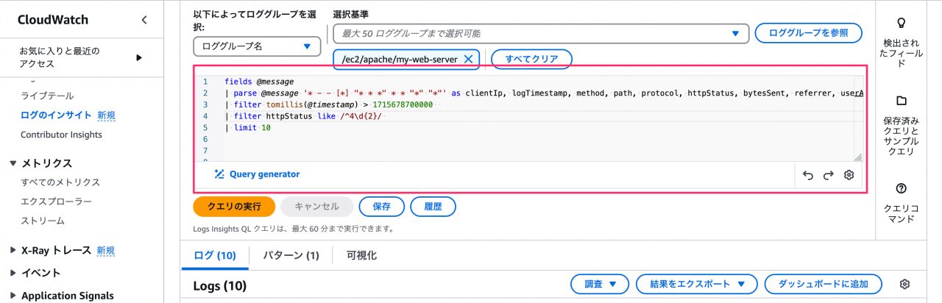This screenshot has height=303, width=942.
Task: Open すべてのメトリクス
Action: [x=60, y=182]
